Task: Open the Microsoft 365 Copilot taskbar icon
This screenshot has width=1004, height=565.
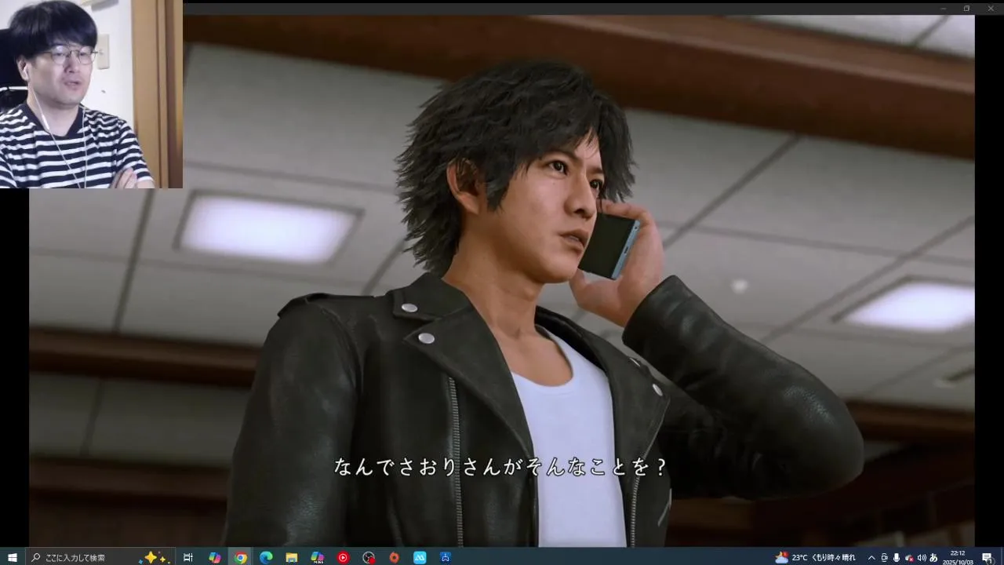Action: click(x=317, y=557)
